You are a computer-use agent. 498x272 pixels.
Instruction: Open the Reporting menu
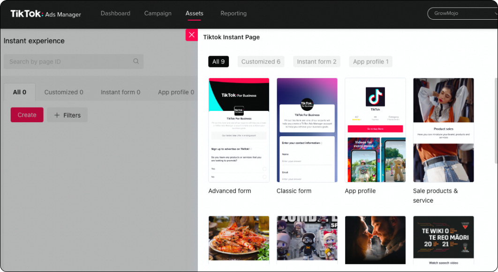(234, 13)
